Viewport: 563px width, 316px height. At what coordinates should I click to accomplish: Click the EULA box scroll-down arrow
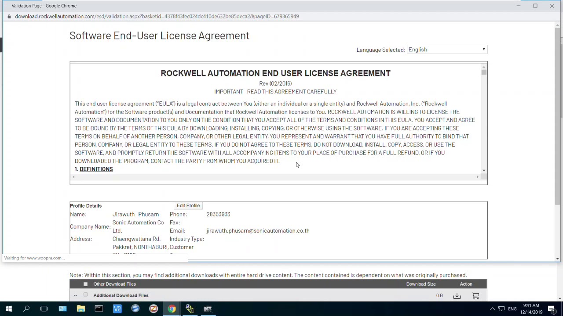(484, 170)
